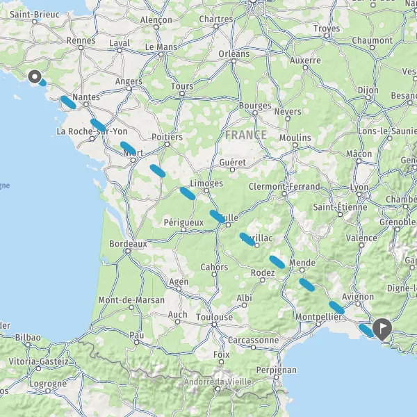Click the Rennes city marker
The width and height of the screenshot is (417, 417).
coord(81,47)
